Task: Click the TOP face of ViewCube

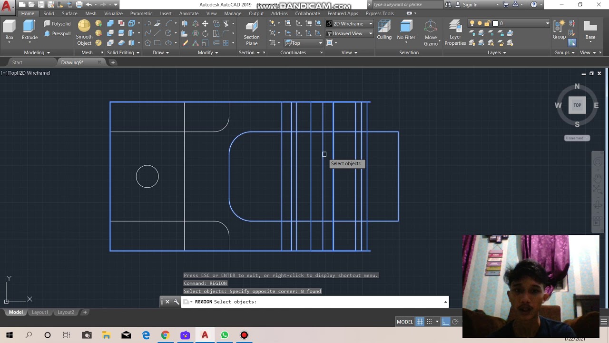Action: [x=577, y=105]
